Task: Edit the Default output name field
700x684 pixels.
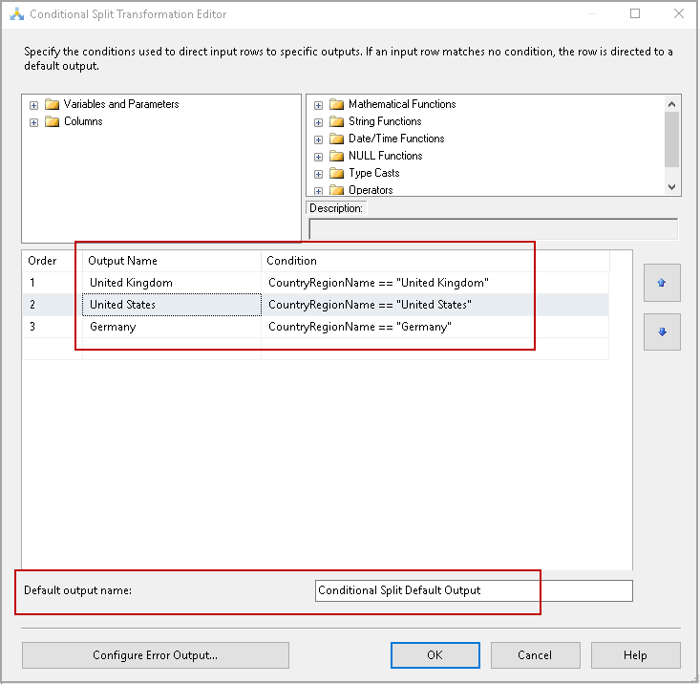Action: (474, 590)
